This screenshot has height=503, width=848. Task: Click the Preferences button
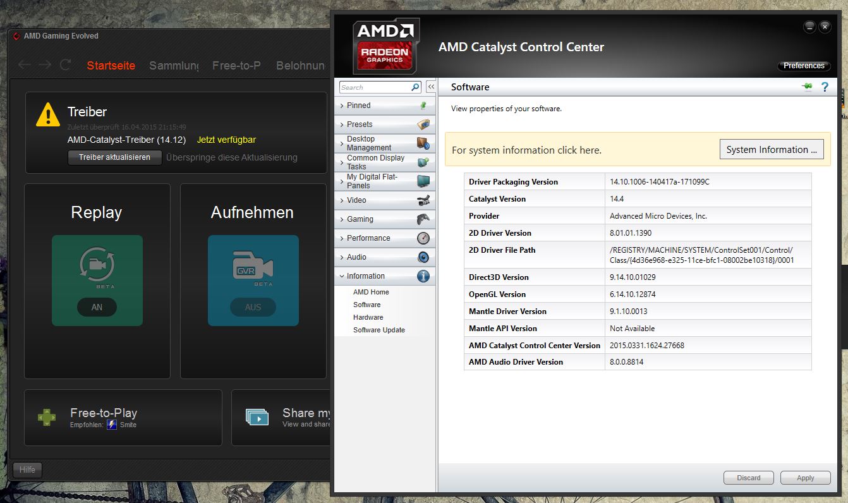[x=804, y=66]
